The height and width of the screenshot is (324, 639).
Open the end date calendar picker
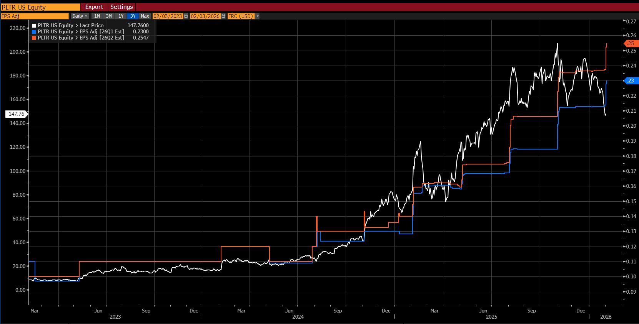tap(223, 16)
